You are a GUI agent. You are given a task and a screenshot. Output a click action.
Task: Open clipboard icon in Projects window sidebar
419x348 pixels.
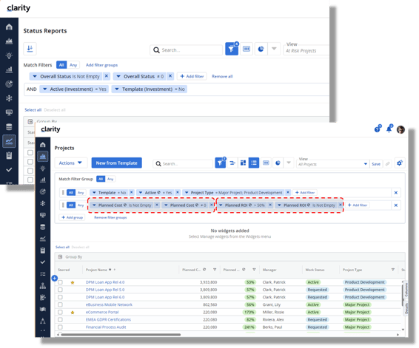point(42,250)
